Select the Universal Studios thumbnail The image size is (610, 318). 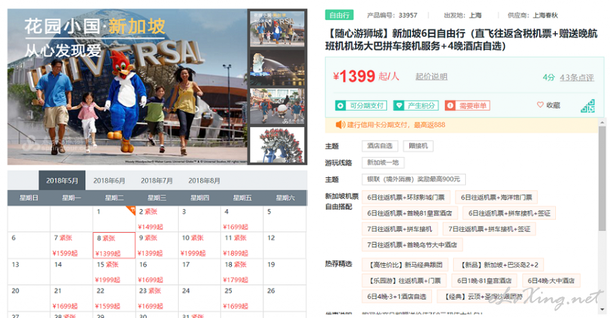[x=277, y=29]
